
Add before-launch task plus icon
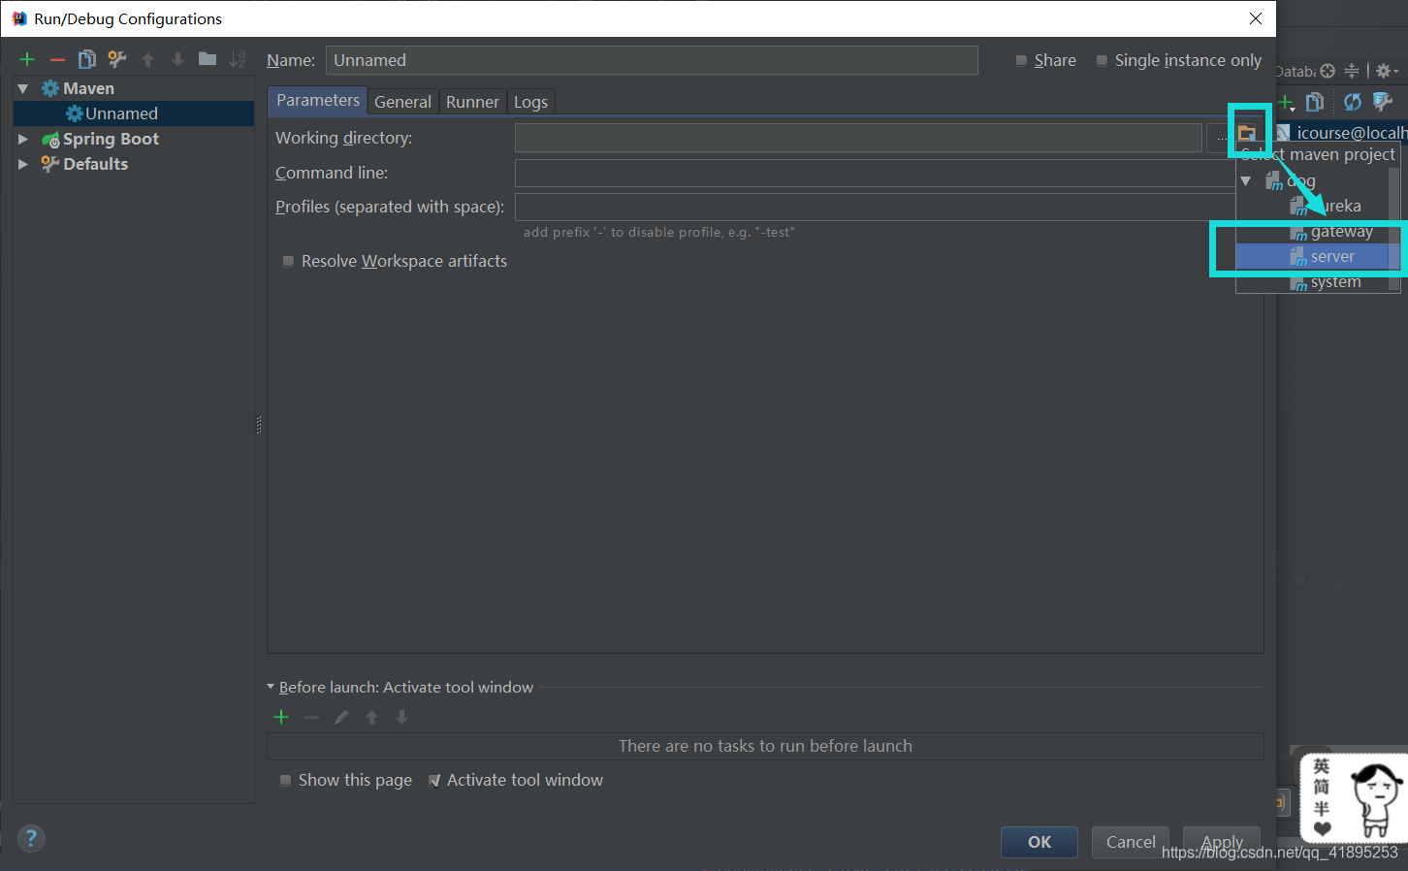click(x=281, y=717)
